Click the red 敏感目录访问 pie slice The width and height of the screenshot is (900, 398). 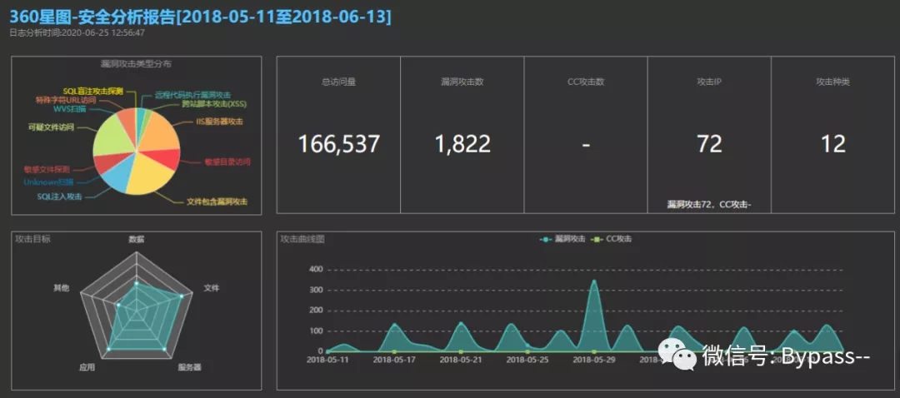point(168,158)
